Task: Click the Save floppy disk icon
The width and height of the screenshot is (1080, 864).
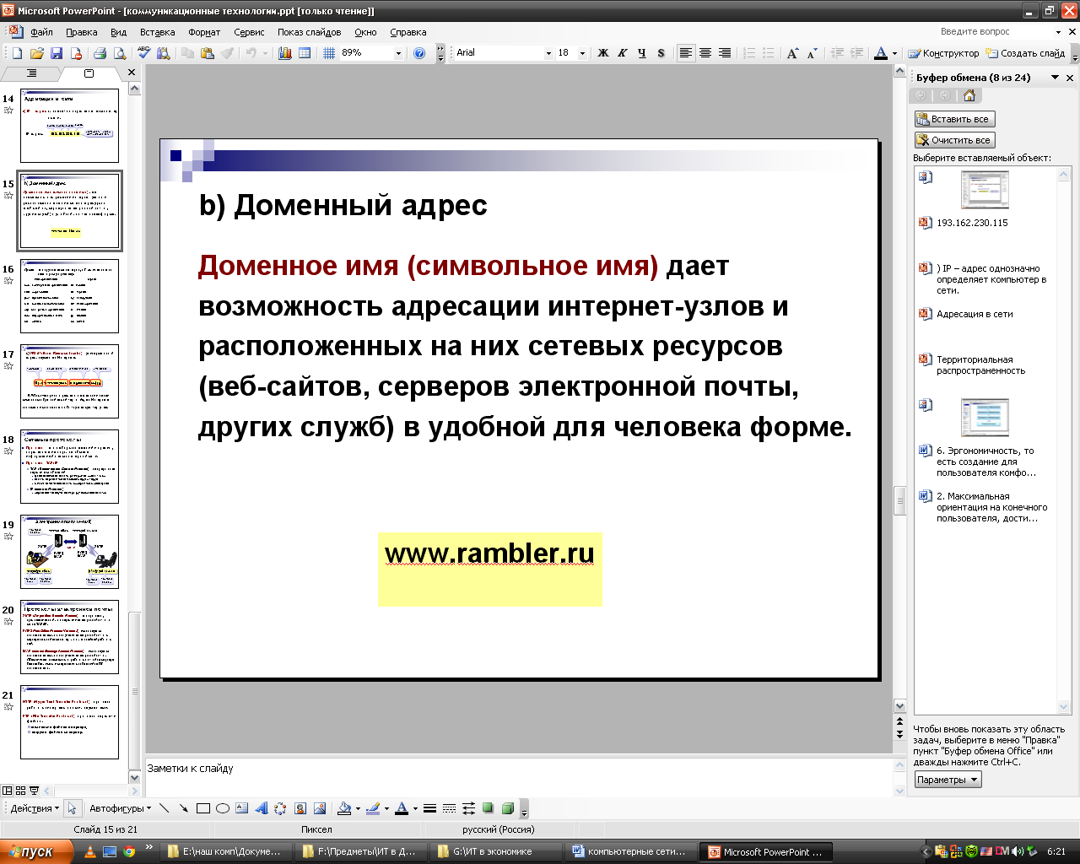Action: point(56,53)
